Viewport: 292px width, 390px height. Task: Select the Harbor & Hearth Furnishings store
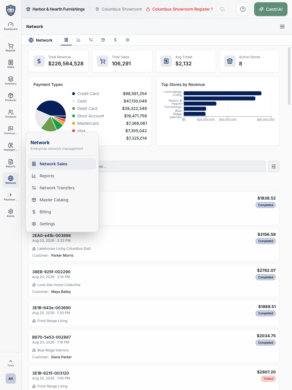[55, 9]
